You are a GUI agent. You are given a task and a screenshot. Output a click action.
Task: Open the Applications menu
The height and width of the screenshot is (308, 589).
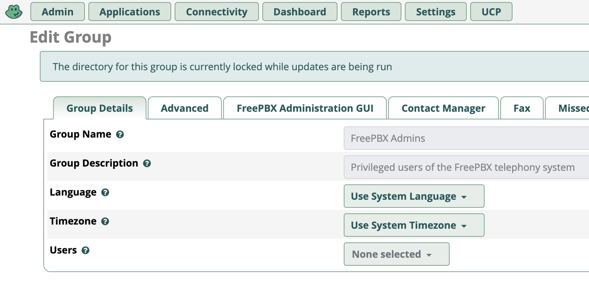pyautogui.click(x=130, y=12)
